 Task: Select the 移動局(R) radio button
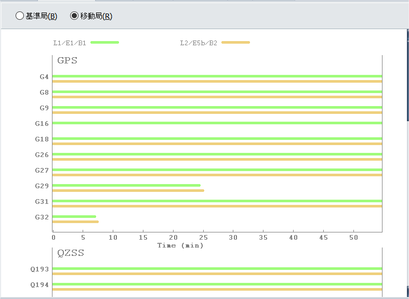point(74,16)
